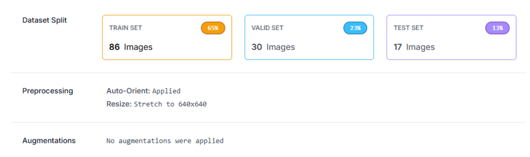530x157 pixels.
Task: Click the Dataset Split label
Action: 45,20
